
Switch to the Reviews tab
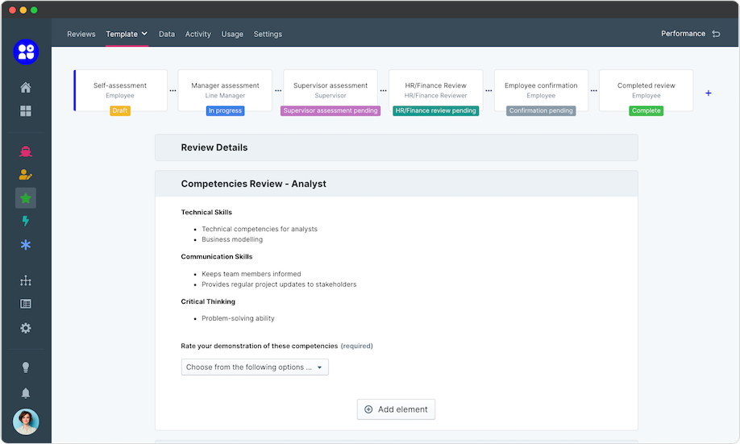click(81, 34)
